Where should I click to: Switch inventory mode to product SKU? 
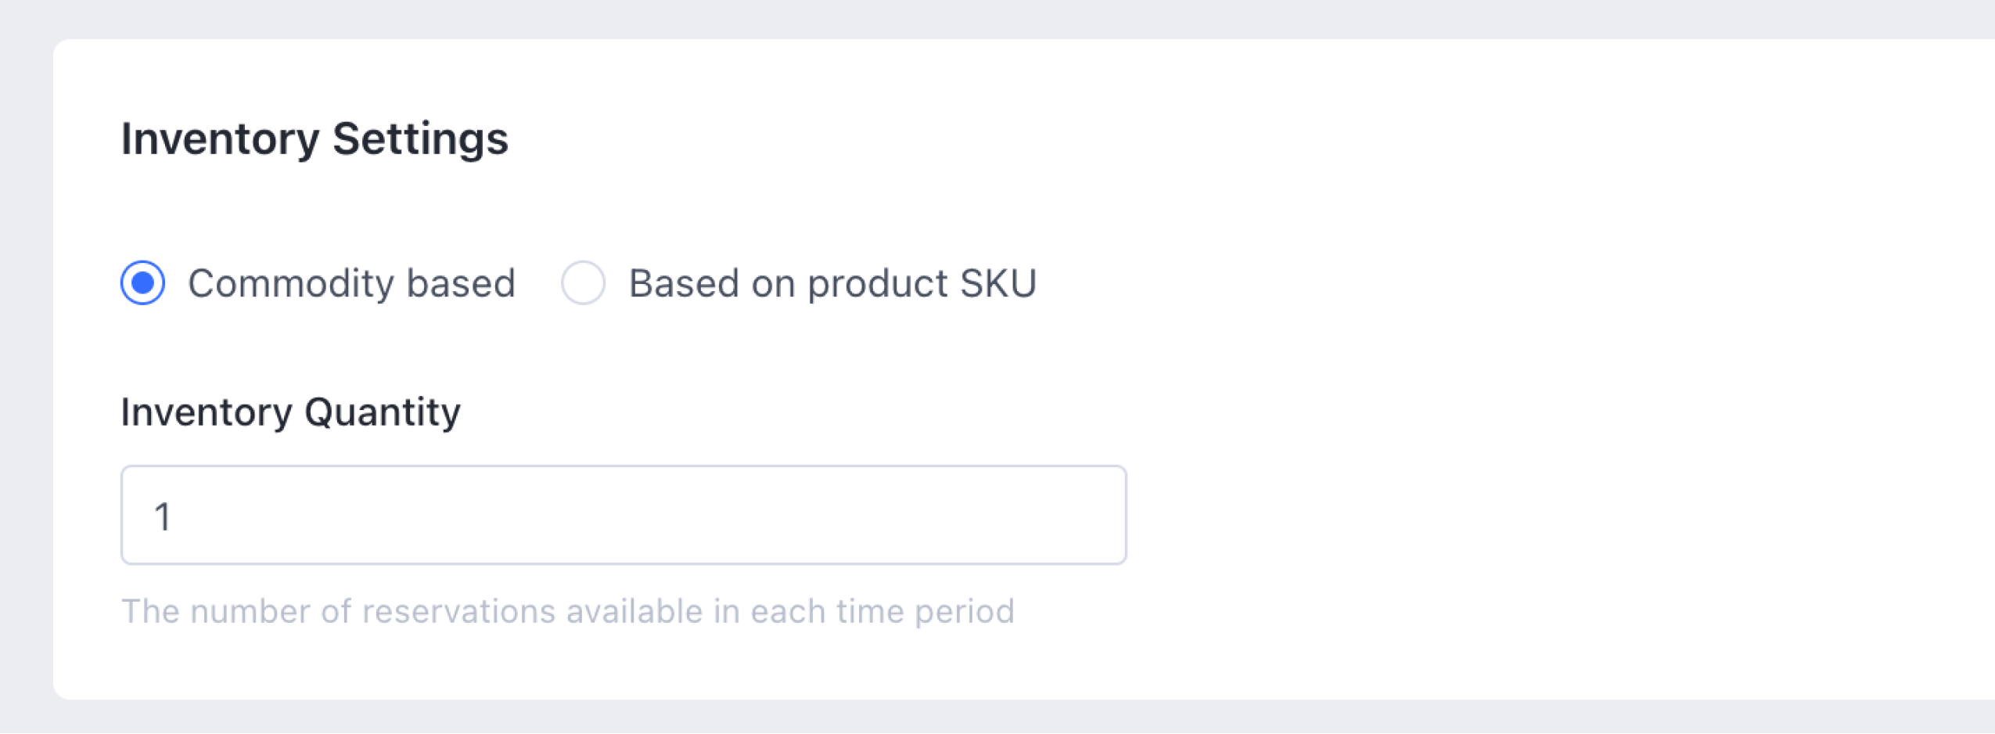pyautogui.click(x=583, y=282)
